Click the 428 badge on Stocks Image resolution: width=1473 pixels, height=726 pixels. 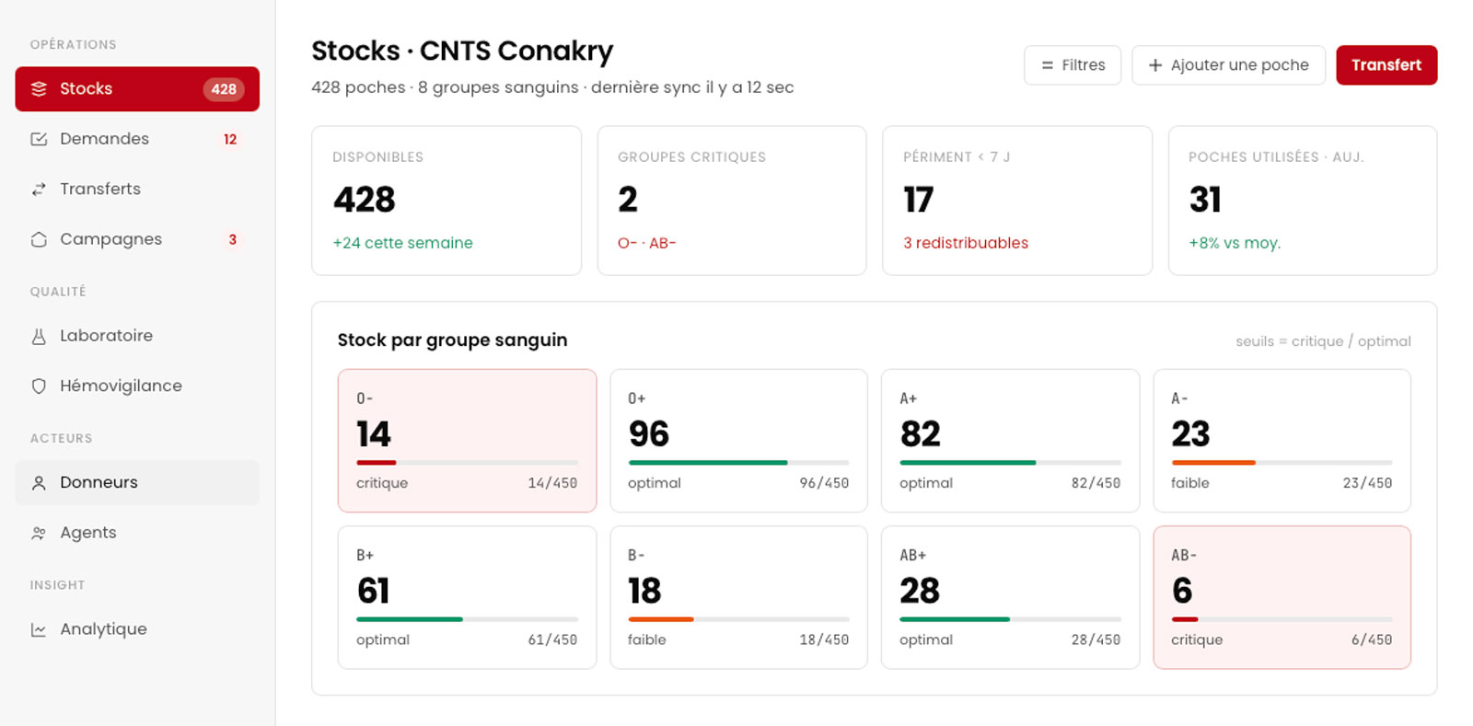tap(224, 89)
